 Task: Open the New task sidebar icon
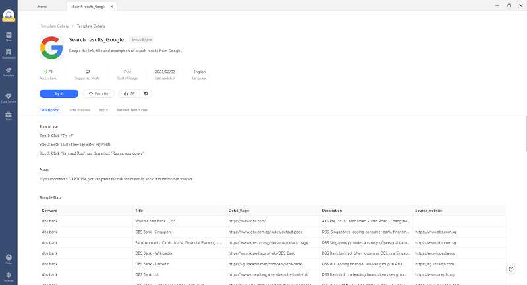pos(9,37)
